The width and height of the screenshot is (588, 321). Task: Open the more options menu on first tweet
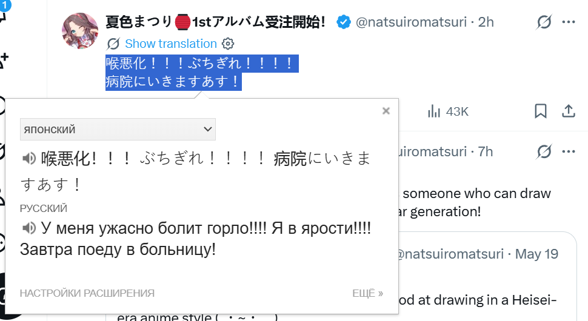[x=569, y=22]
